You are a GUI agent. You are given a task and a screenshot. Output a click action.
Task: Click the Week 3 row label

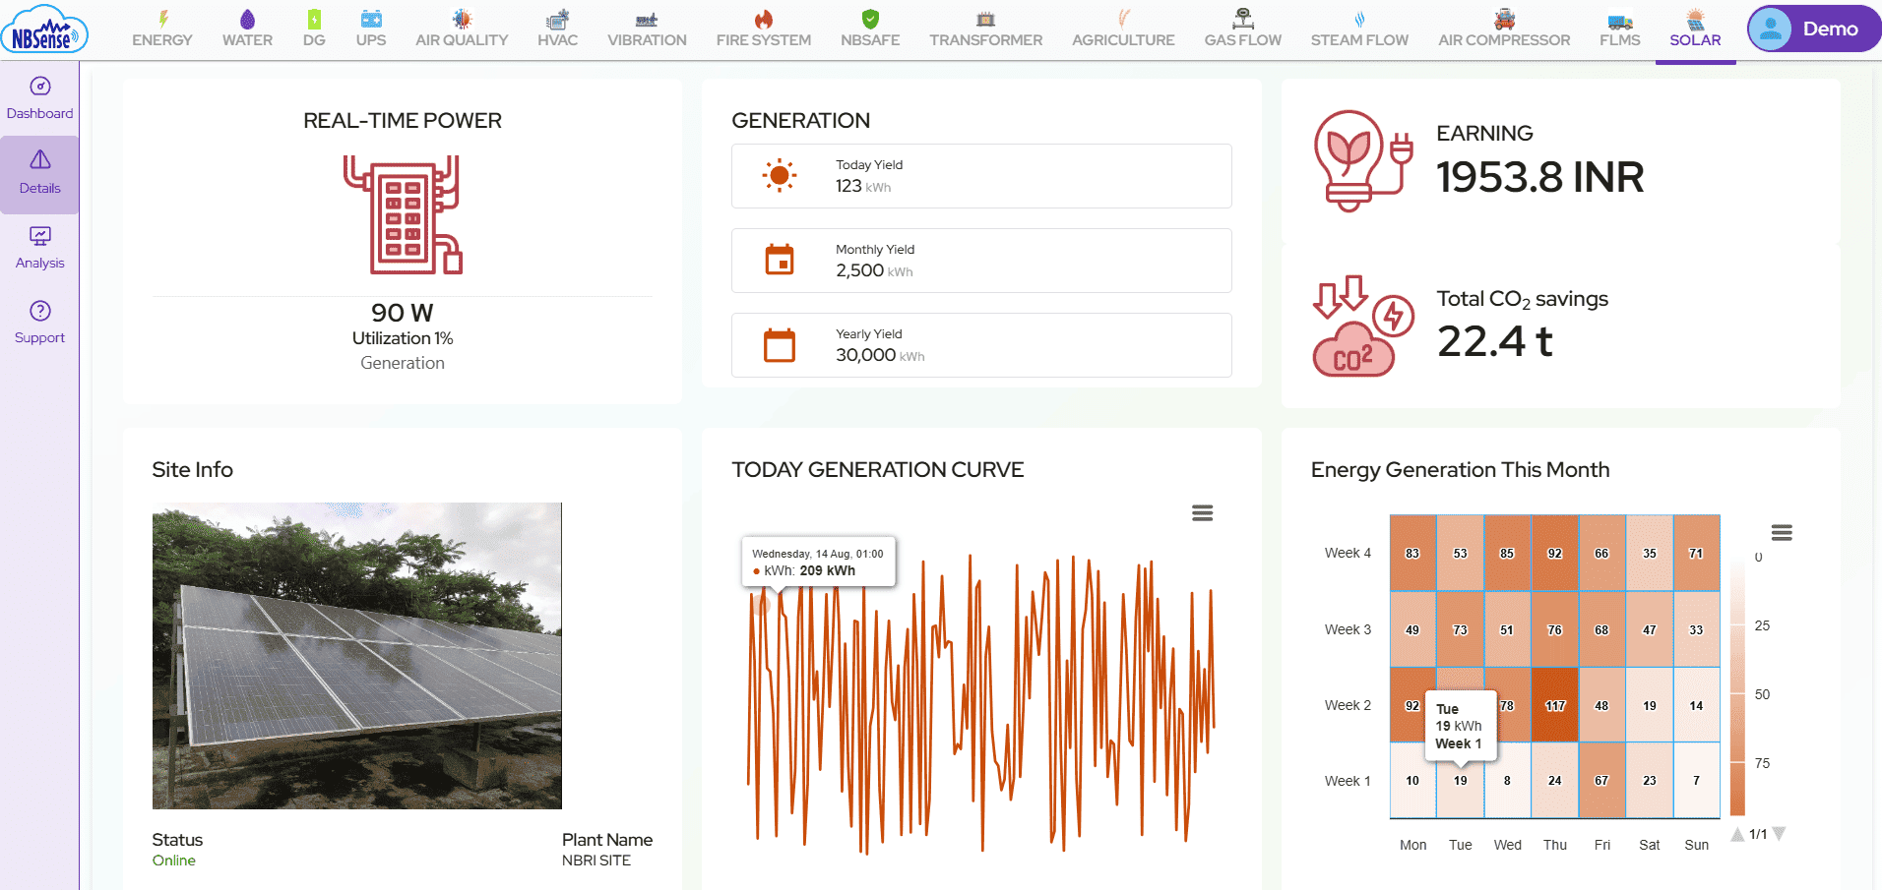(1348, 629)
